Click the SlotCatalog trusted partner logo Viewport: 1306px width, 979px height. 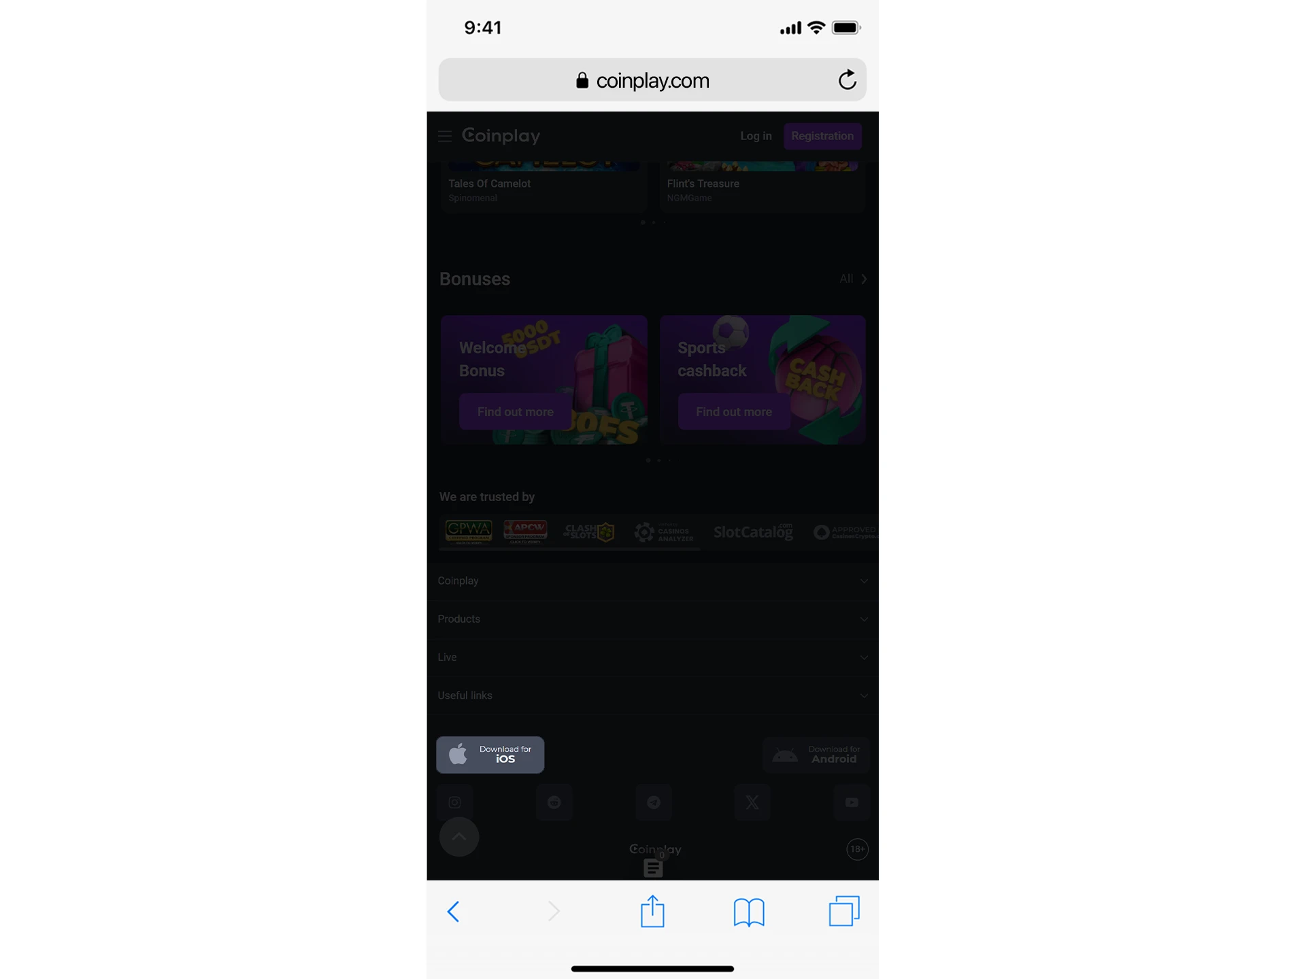point(754,532)
